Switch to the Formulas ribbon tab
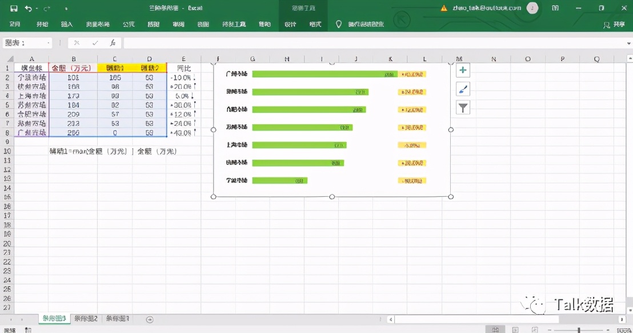The image size is (633, 333). 129,24
